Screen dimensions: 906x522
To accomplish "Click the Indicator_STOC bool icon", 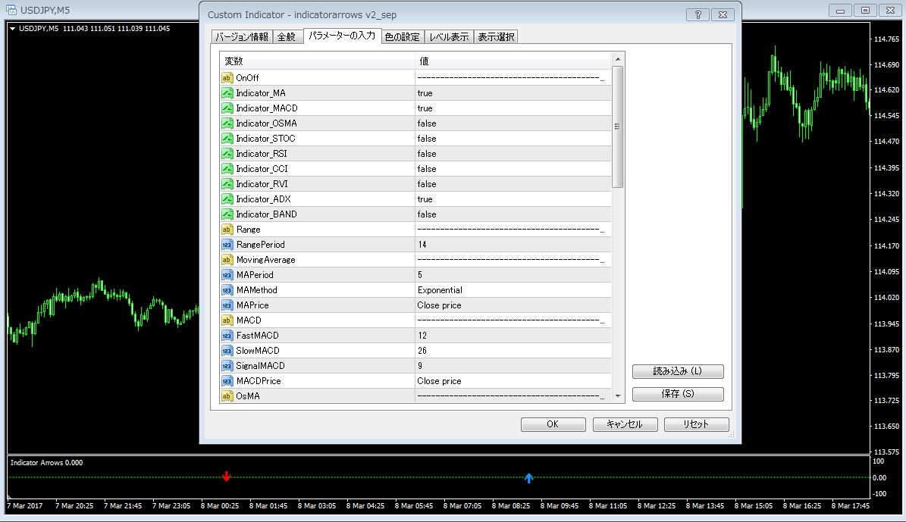I will [x=227, y=139].
